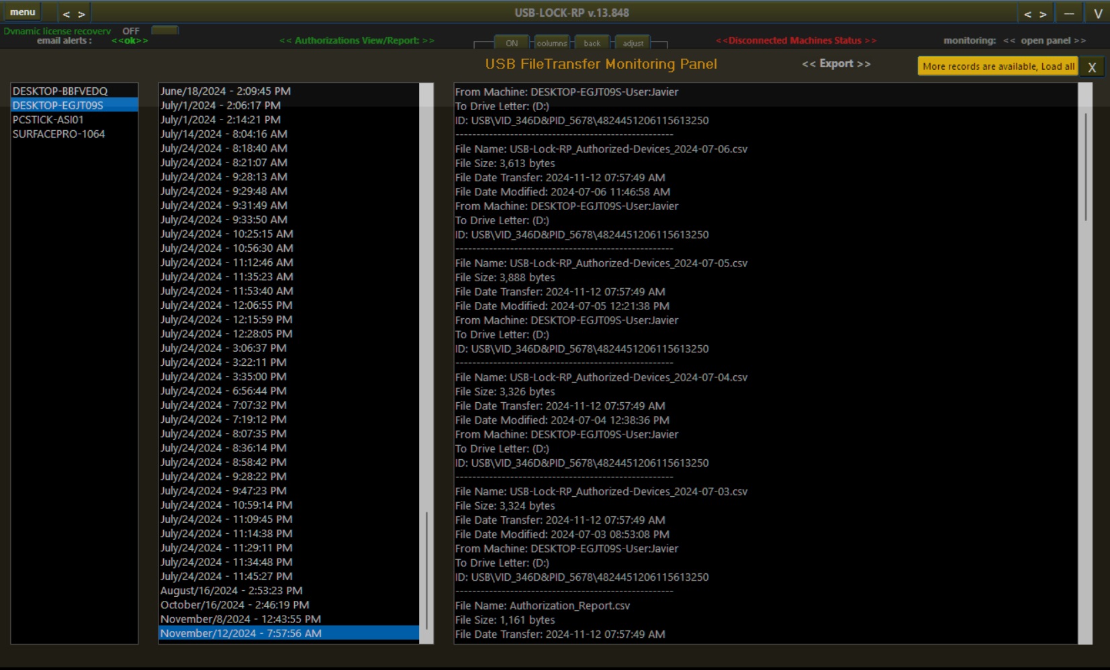This screenshot has width=1110, height=670.
Task: Select record July/24/2024 - 11:12:46 AM
Action: coord(289,262)
